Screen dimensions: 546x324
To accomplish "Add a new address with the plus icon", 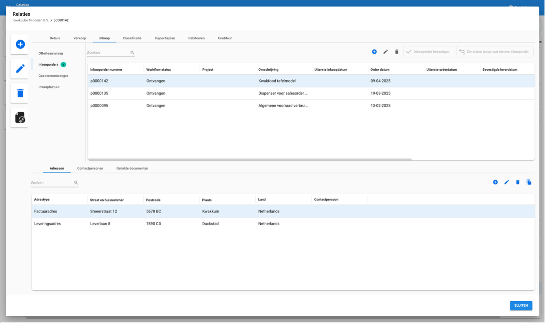I will (x=495, y=182).
